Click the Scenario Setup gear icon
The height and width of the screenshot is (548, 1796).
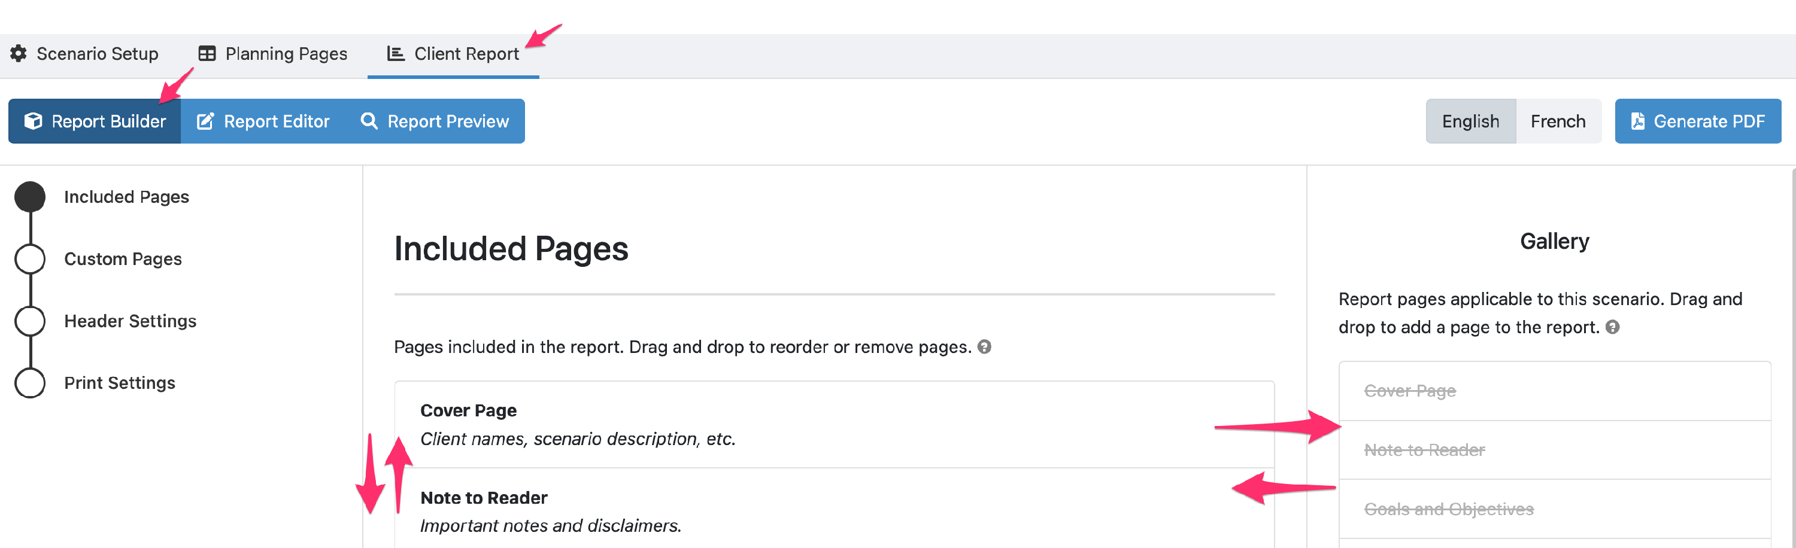coord(19,54)
